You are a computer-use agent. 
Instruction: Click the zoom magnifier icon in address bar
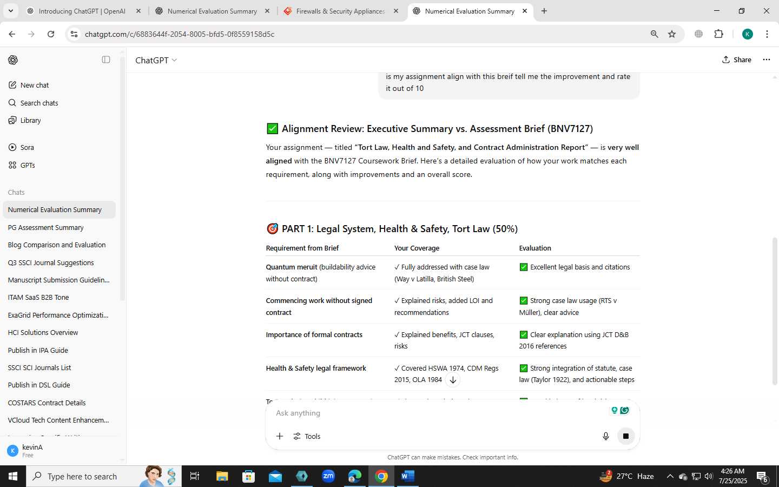(654, 34)
